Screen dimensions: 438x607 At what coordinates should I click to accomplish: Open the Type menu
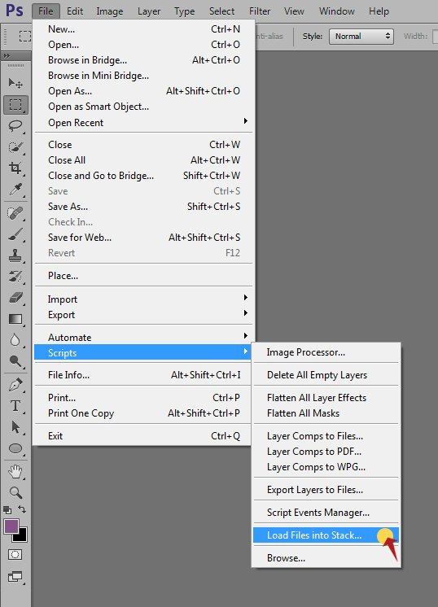coord(184,11)
